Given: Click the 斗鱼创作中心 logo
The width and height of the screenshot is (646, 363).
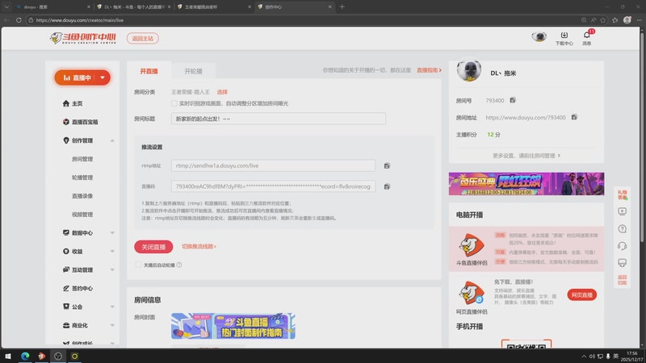Looking at the screenshot, I should (83, 38).
